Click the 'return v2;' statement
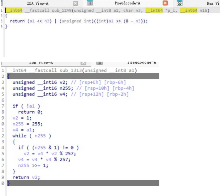The width and height of the screenshot is (220, 196). tap(26, 177)
